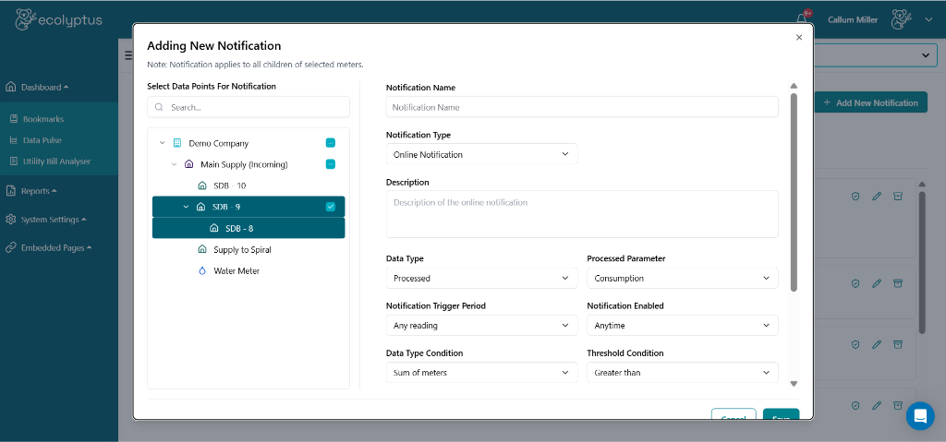Toggle the Main Supply (Incoming) checkbox
Image resolution: width=946 pixels, height=442 pixels.
tap(331, 164)
